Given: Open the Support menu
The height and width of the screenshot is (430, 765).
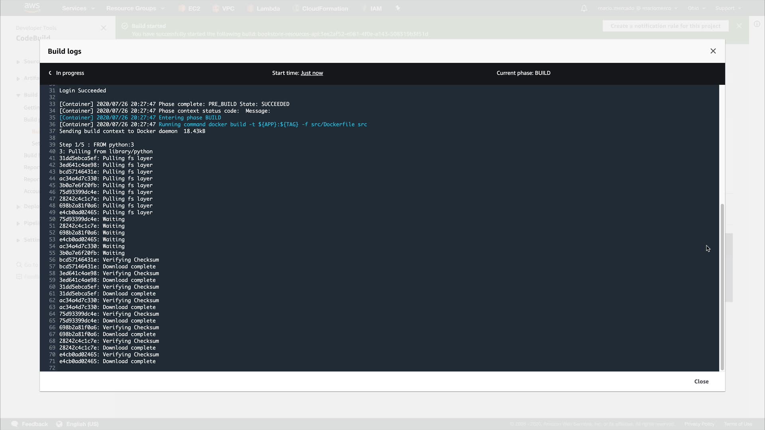Looking at the screenshot, I should (728, 8).
